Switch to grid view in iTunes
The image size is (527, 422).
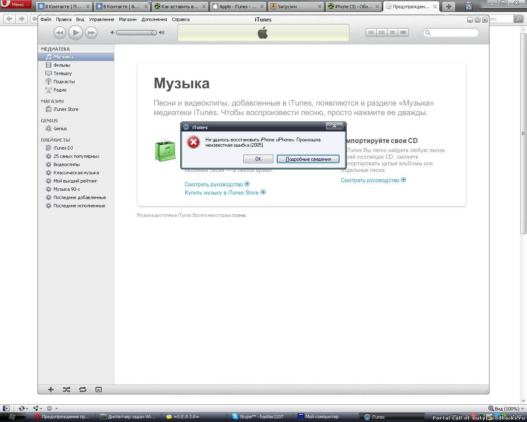[392, 33]
